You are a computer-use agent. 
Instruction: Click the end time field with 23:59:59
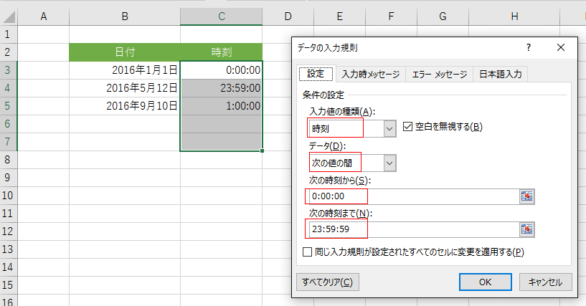click(x=412, y=229)
